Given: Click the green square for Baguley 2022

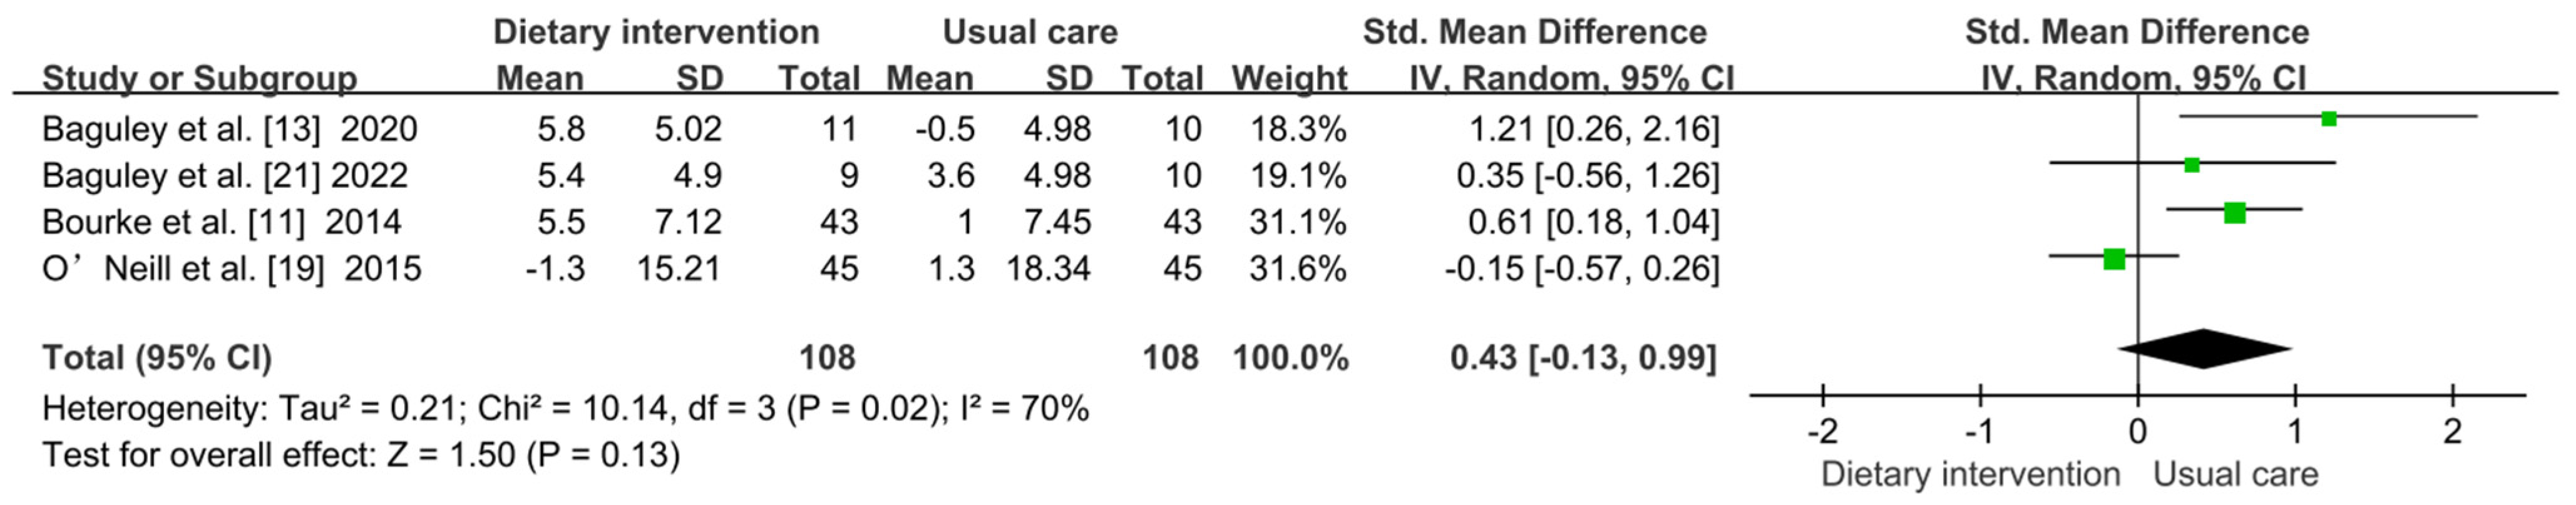Looking at the screenshot, I should click(2192, 165).
